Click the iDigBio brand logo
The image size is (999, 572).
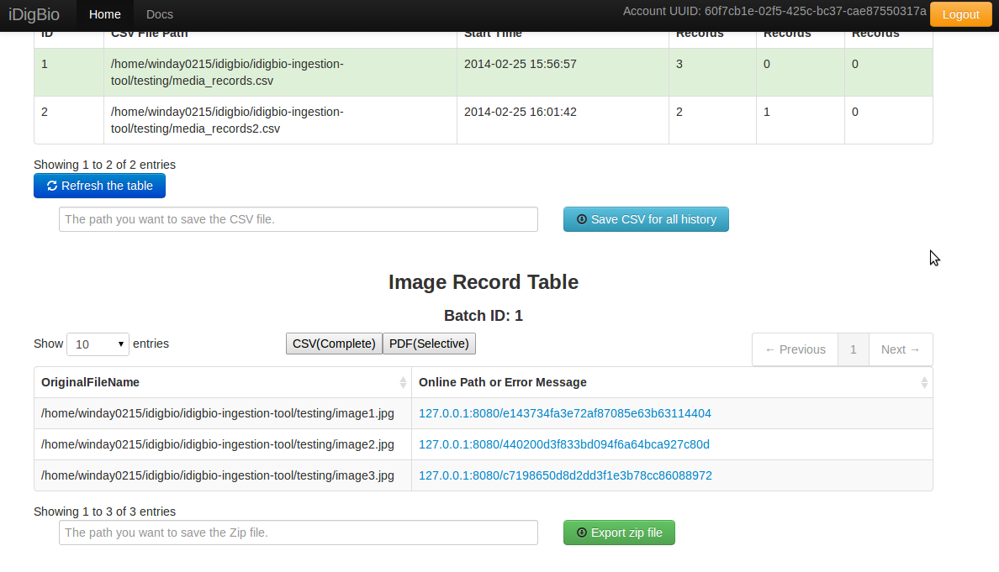(x=34, y=14)
